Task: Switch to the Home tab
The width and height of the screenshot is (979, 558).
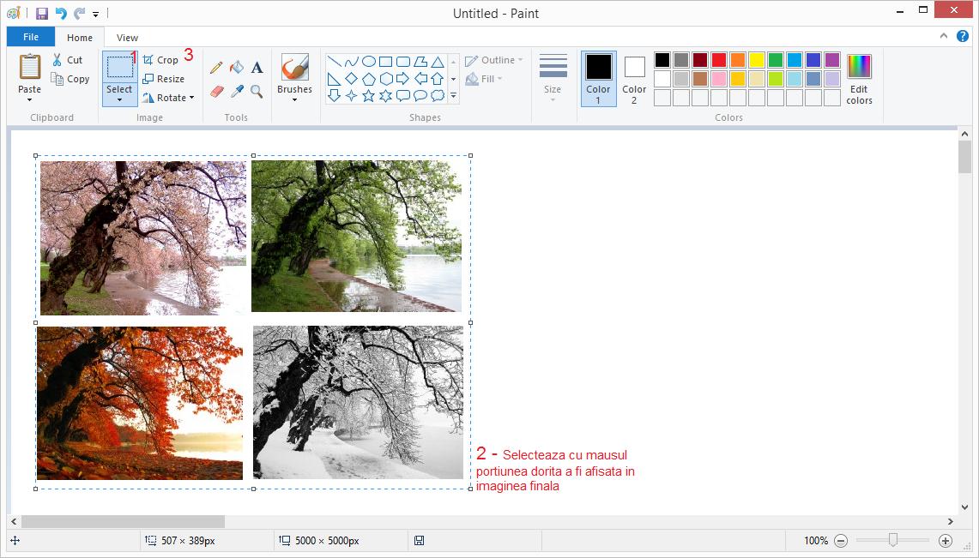Action: [x=80, y=38]
